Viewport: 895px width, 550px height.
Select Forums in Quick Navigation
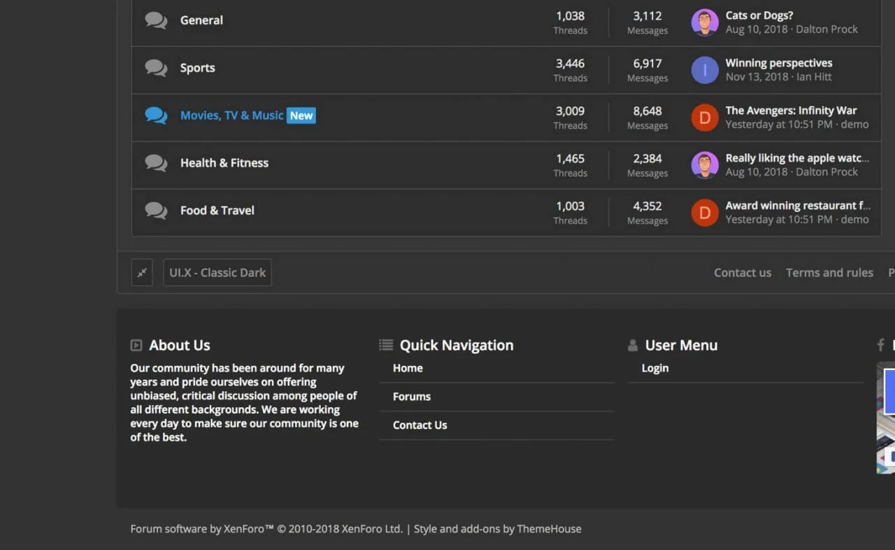(x=411, y=397)
